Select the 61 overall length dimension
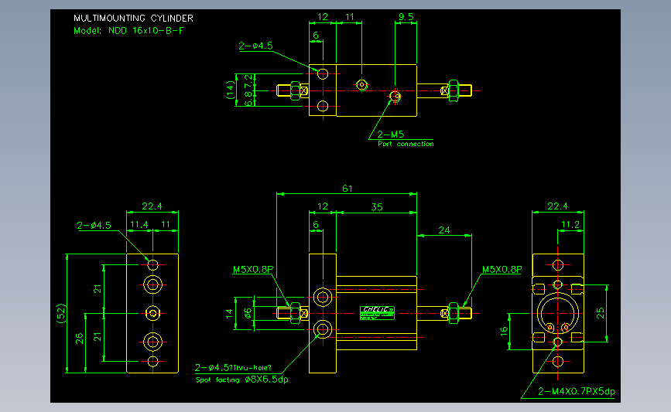 pyautogui.click(x=347, y=189)
